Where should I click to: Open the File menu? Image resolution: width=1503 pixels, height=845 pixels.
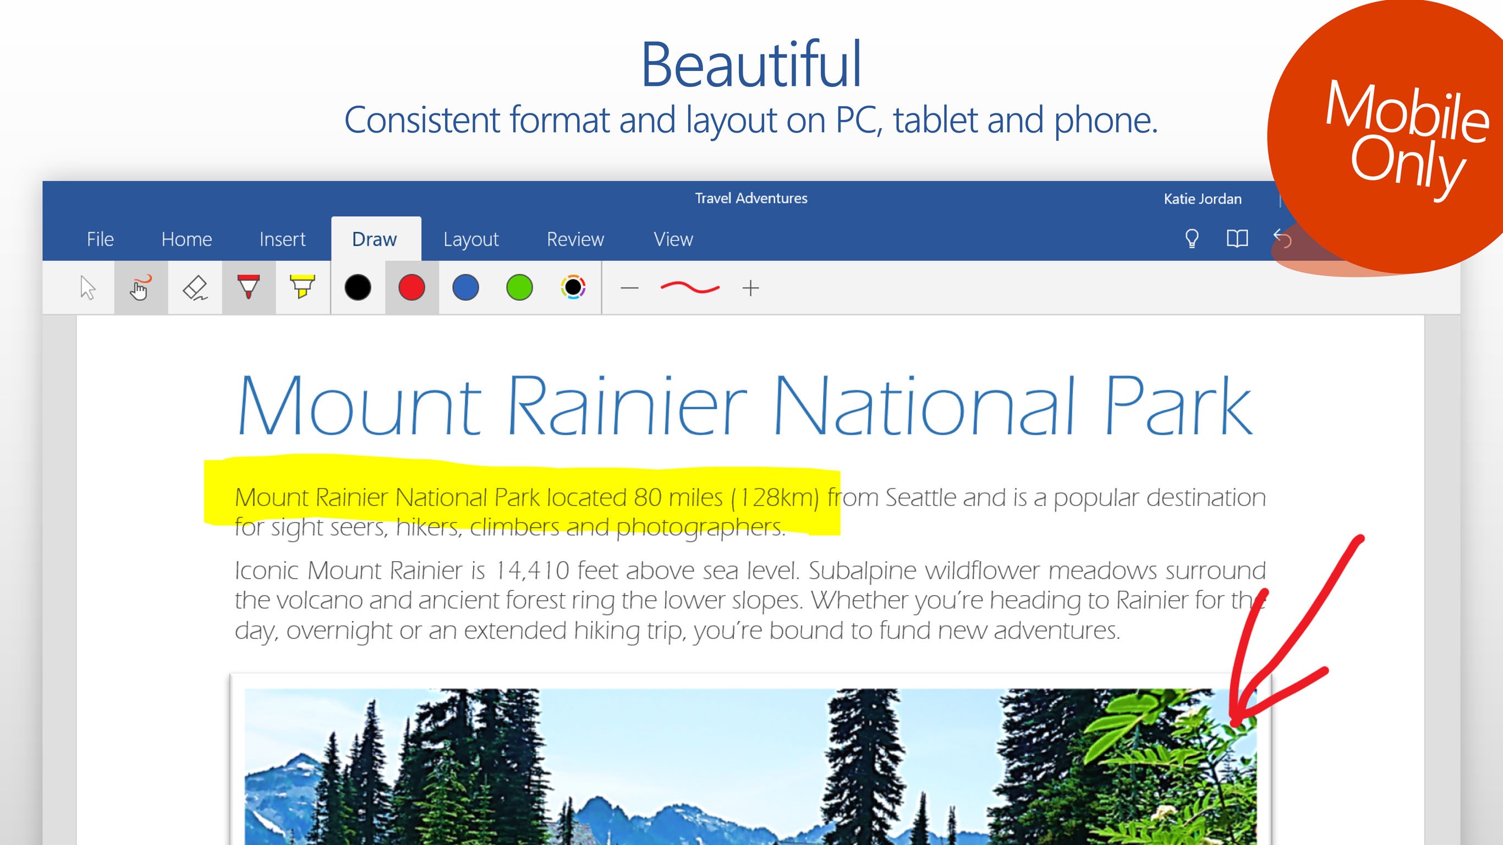pyautogui.click(x=100, y=239)
